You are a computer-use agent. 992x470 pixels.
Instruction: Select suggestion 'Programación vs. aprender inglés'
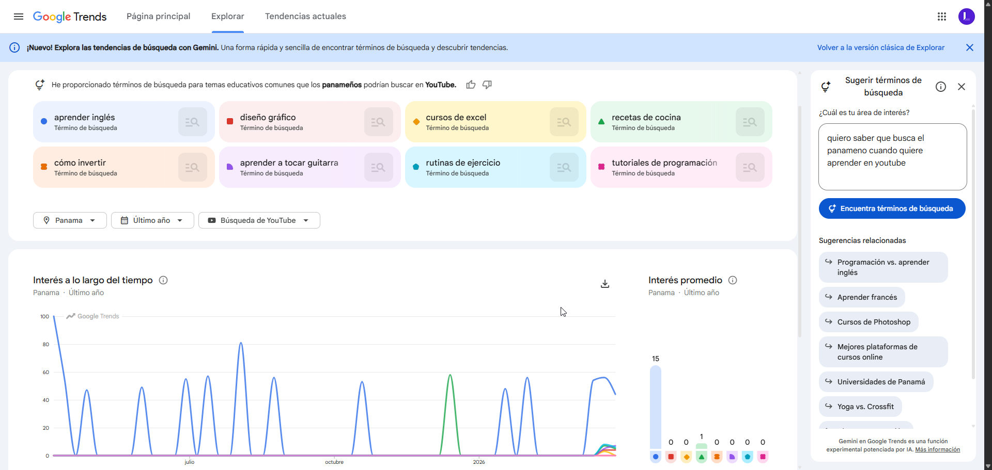click(x=884, y=267)
